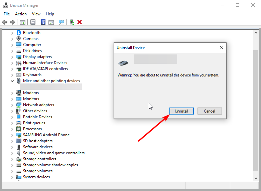The height and width of the screenshot is (191, 261).
Task: Click the Software devices icon
Action: (x=19, y=147)
